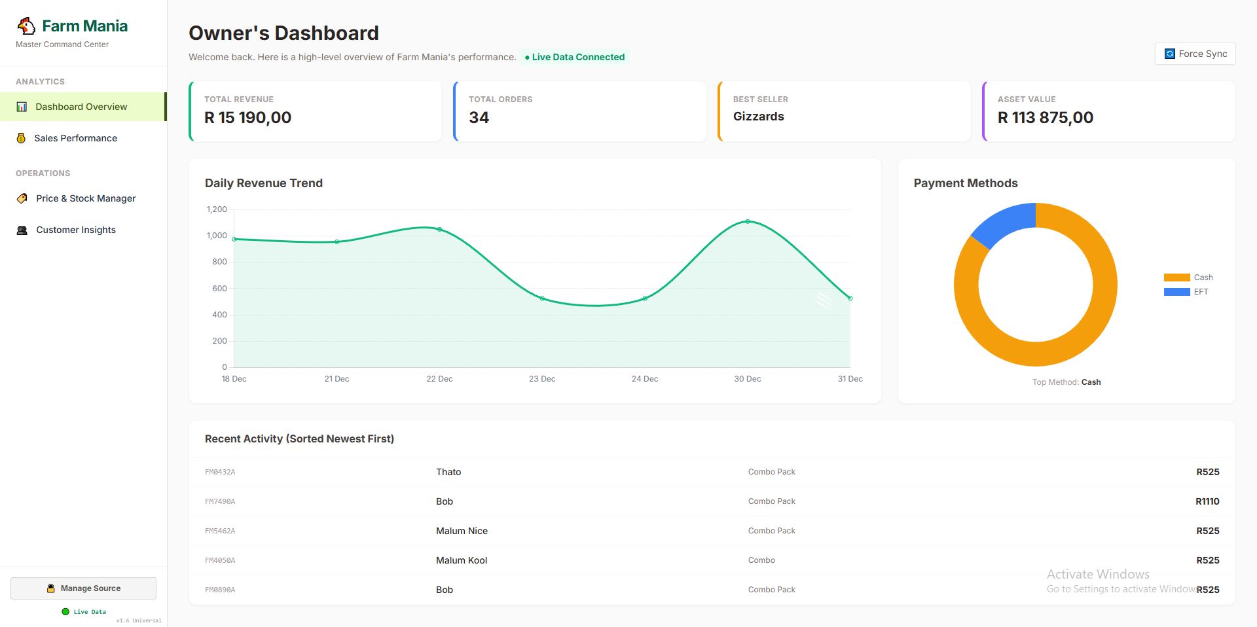This screenshot has height=627, width=1257.
Task: Click the green Live Data status dot
Action: 65,611
